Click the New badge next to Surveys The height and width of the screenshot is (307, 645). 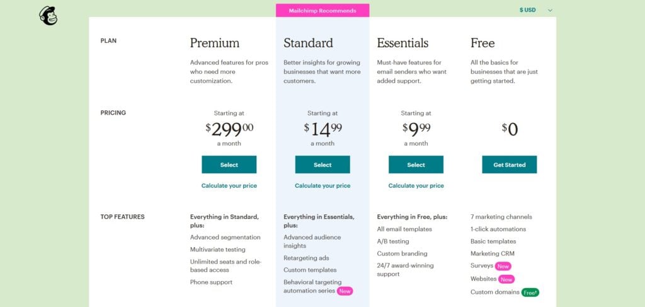click(503, 266)
